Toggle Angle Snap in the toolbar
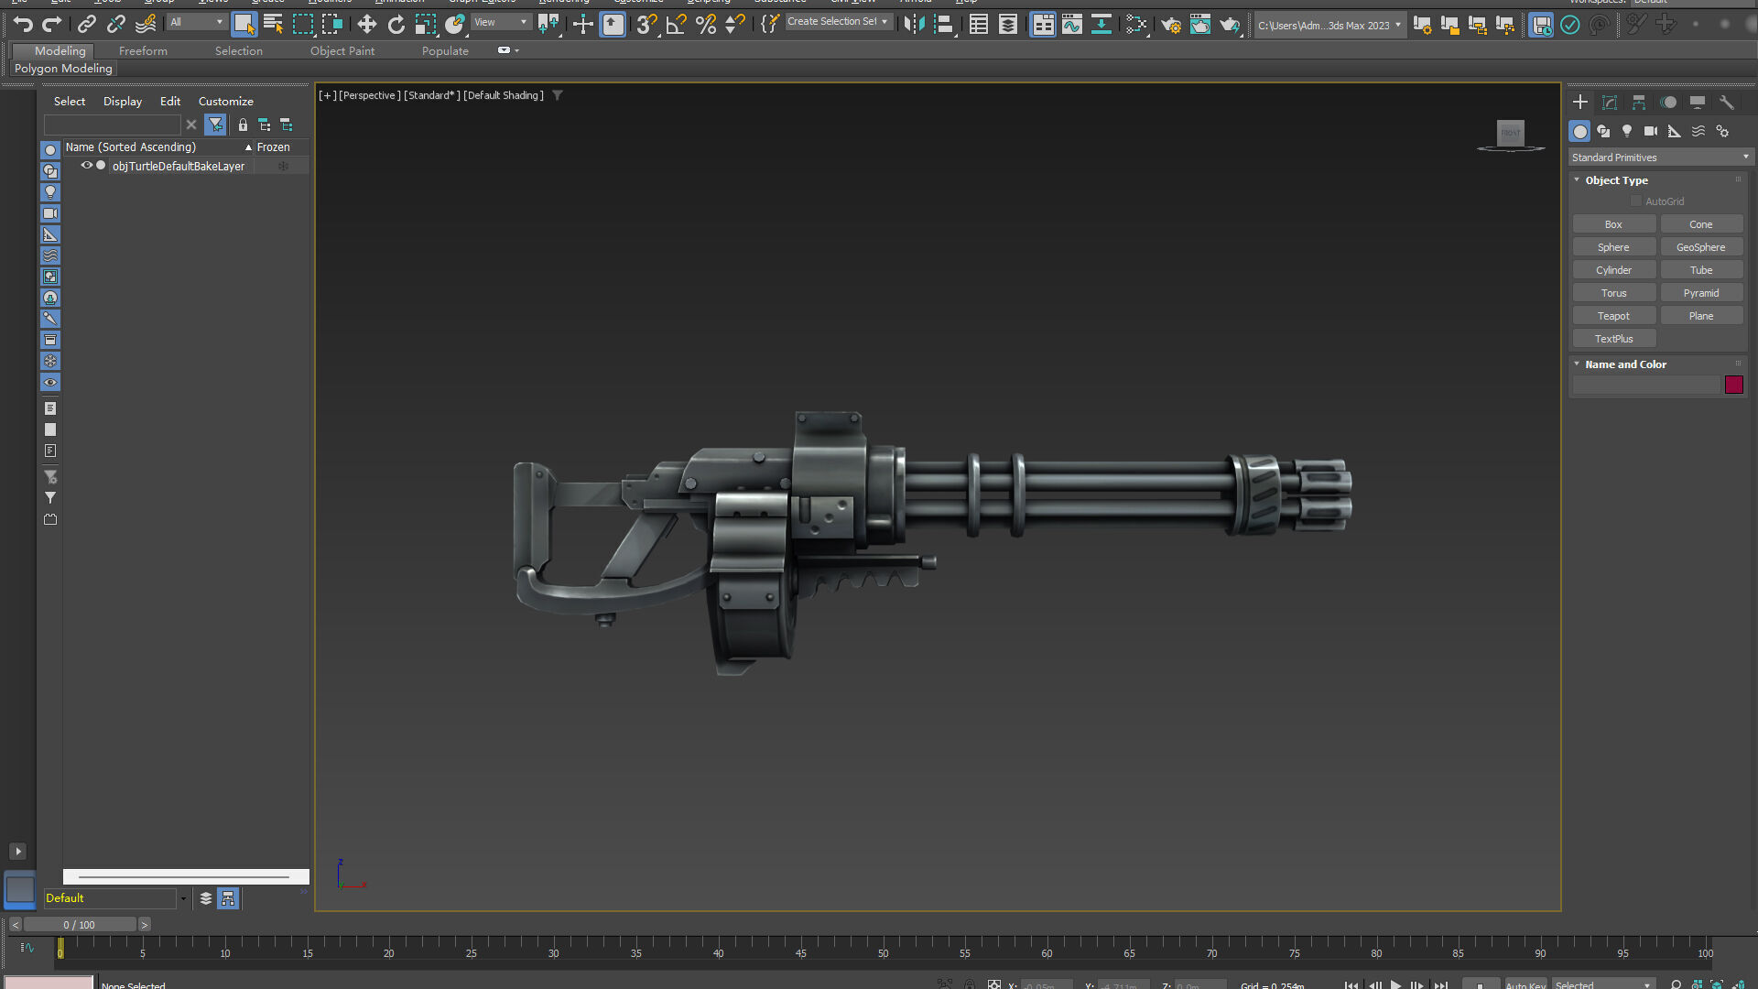The height and width of the screenshot is (989, 1758). point(676,25)
